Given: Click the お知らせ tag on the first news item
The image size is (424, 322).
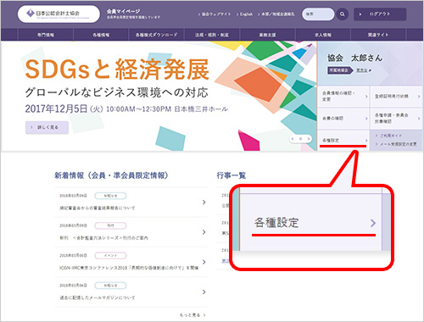Looking at the screenshot, I should click(x=110, y=196).
